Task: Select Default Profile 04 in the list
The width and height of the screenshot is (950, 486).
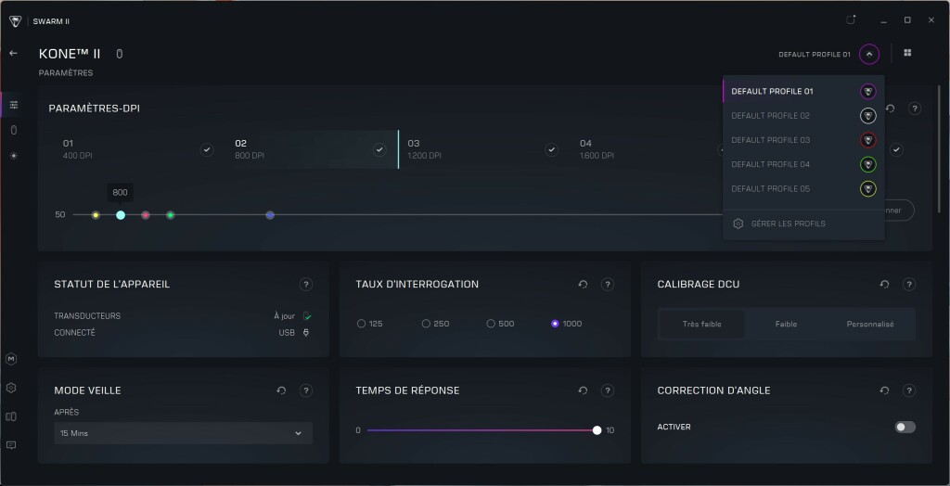Action: [x=803, y=164]
